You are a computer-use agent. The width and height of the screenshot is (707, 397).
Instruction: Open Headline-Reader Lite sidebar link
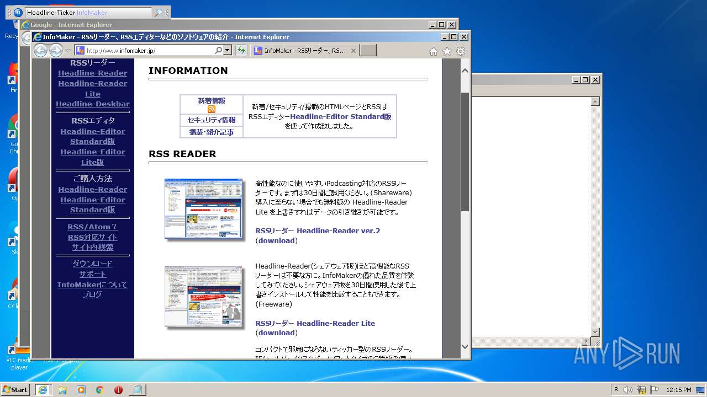click(93, 89)
